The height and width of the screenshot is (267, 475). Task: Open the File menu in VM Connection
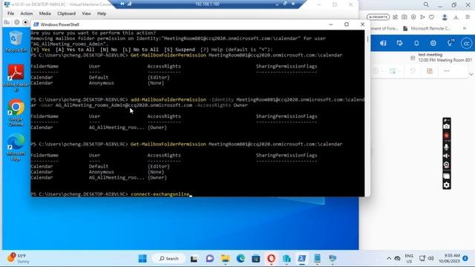pos(10,13)
